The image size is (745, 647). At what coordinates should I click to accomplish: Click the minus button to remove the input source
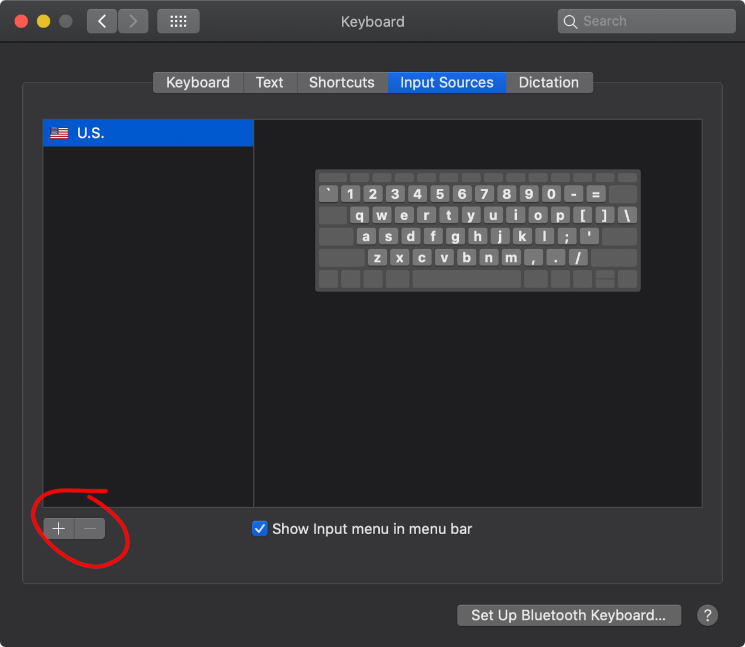(90, 529)
